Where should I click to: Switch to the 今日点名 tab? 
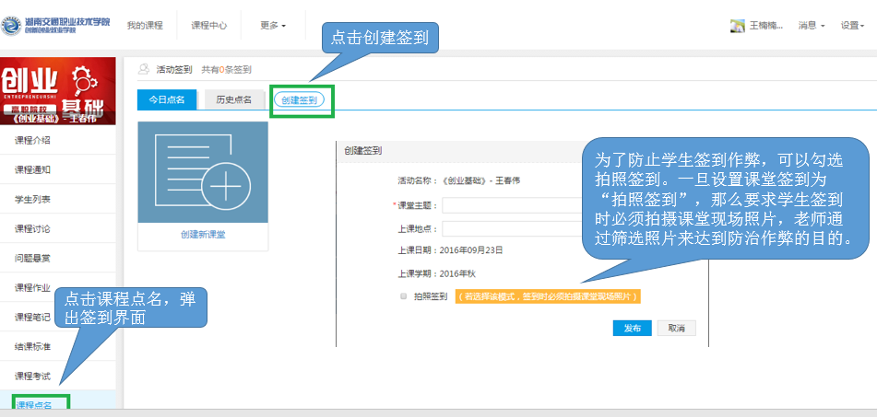coord(166,100)
